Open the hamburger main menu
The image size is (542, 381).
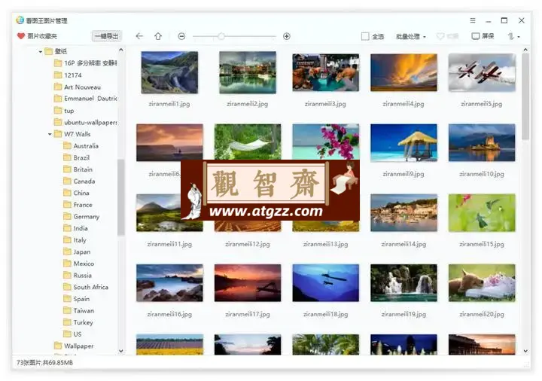pyautogui.click(x=473, y=20)
